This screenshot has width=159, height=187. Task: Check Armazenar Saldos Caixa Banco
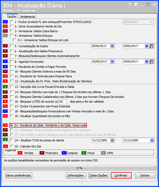point(12,31)
